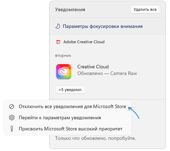This screenshot has height=151, width=170.
Task: Click the "Удалить все" button
Action: click(x=145, y=9)
